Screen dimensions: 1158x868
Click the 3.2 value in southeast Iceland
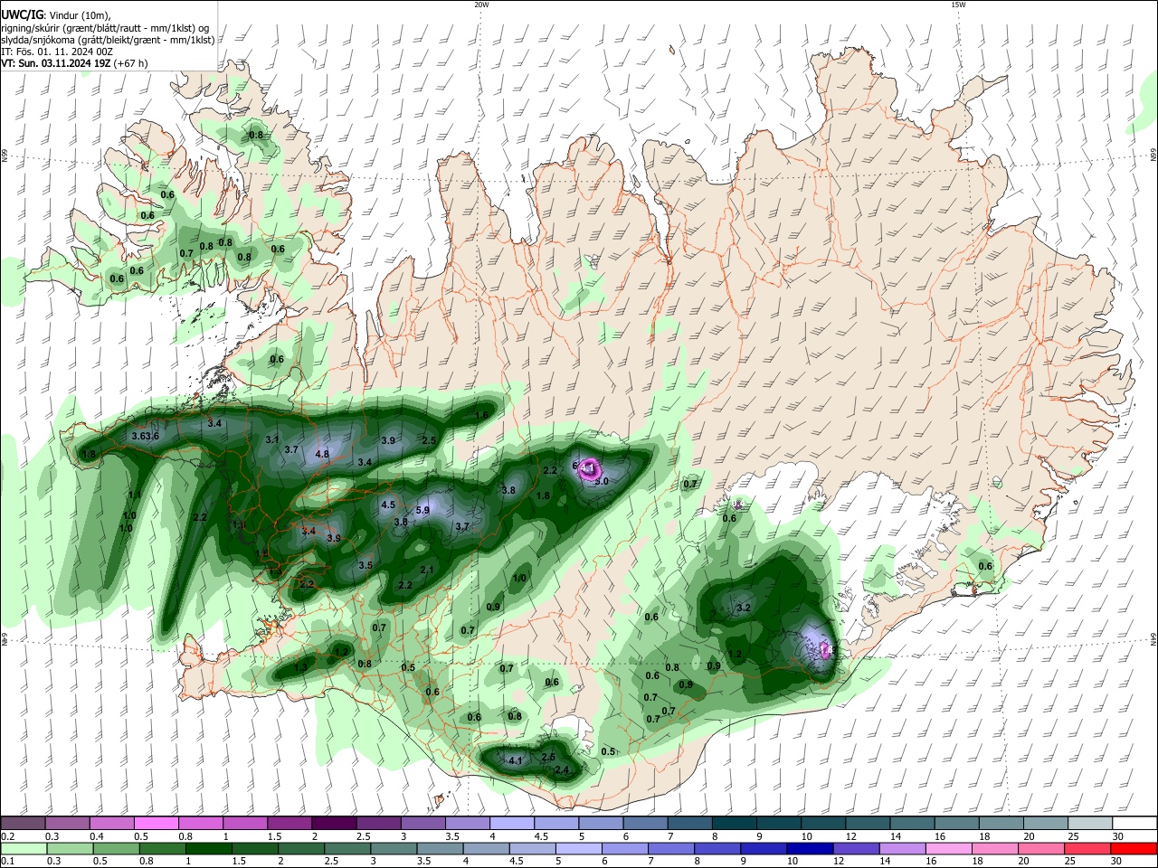tap(745, 608)
